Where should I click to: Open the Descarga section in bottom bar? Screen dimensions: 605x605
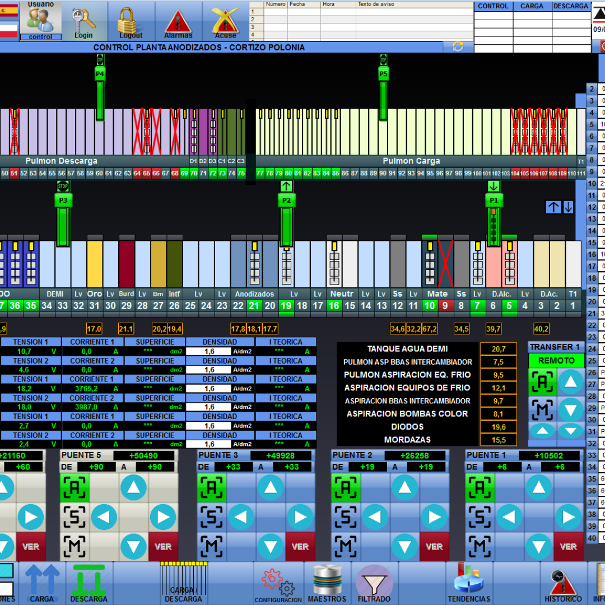89,583
